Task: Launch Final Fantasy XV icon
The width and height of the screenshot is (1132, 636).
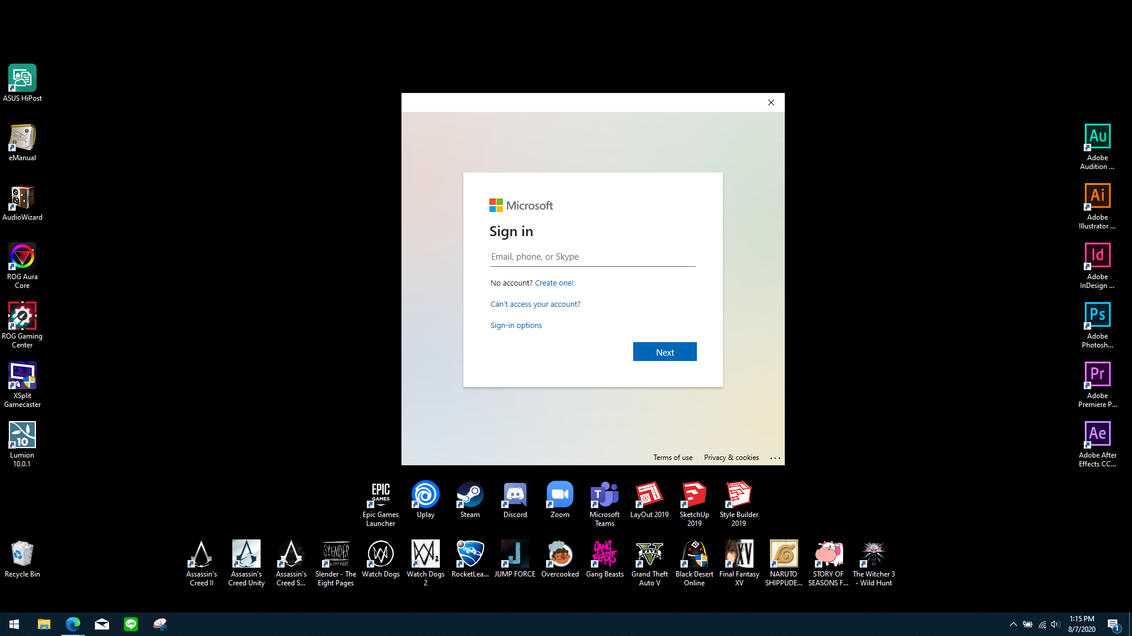Action: coord(739,562)
